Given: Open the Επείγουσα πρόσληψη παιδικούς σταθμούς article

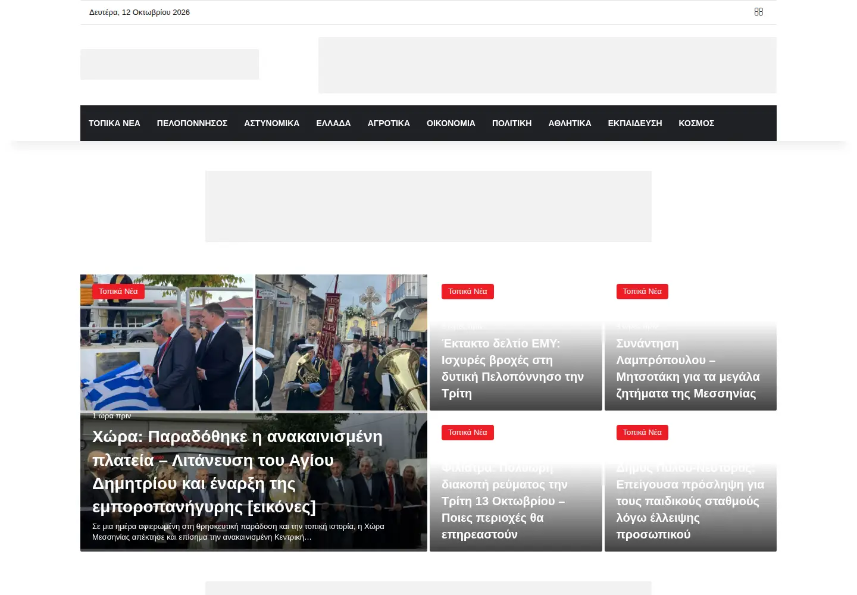Looking at the screenshot, I should (x=690, y=501).
